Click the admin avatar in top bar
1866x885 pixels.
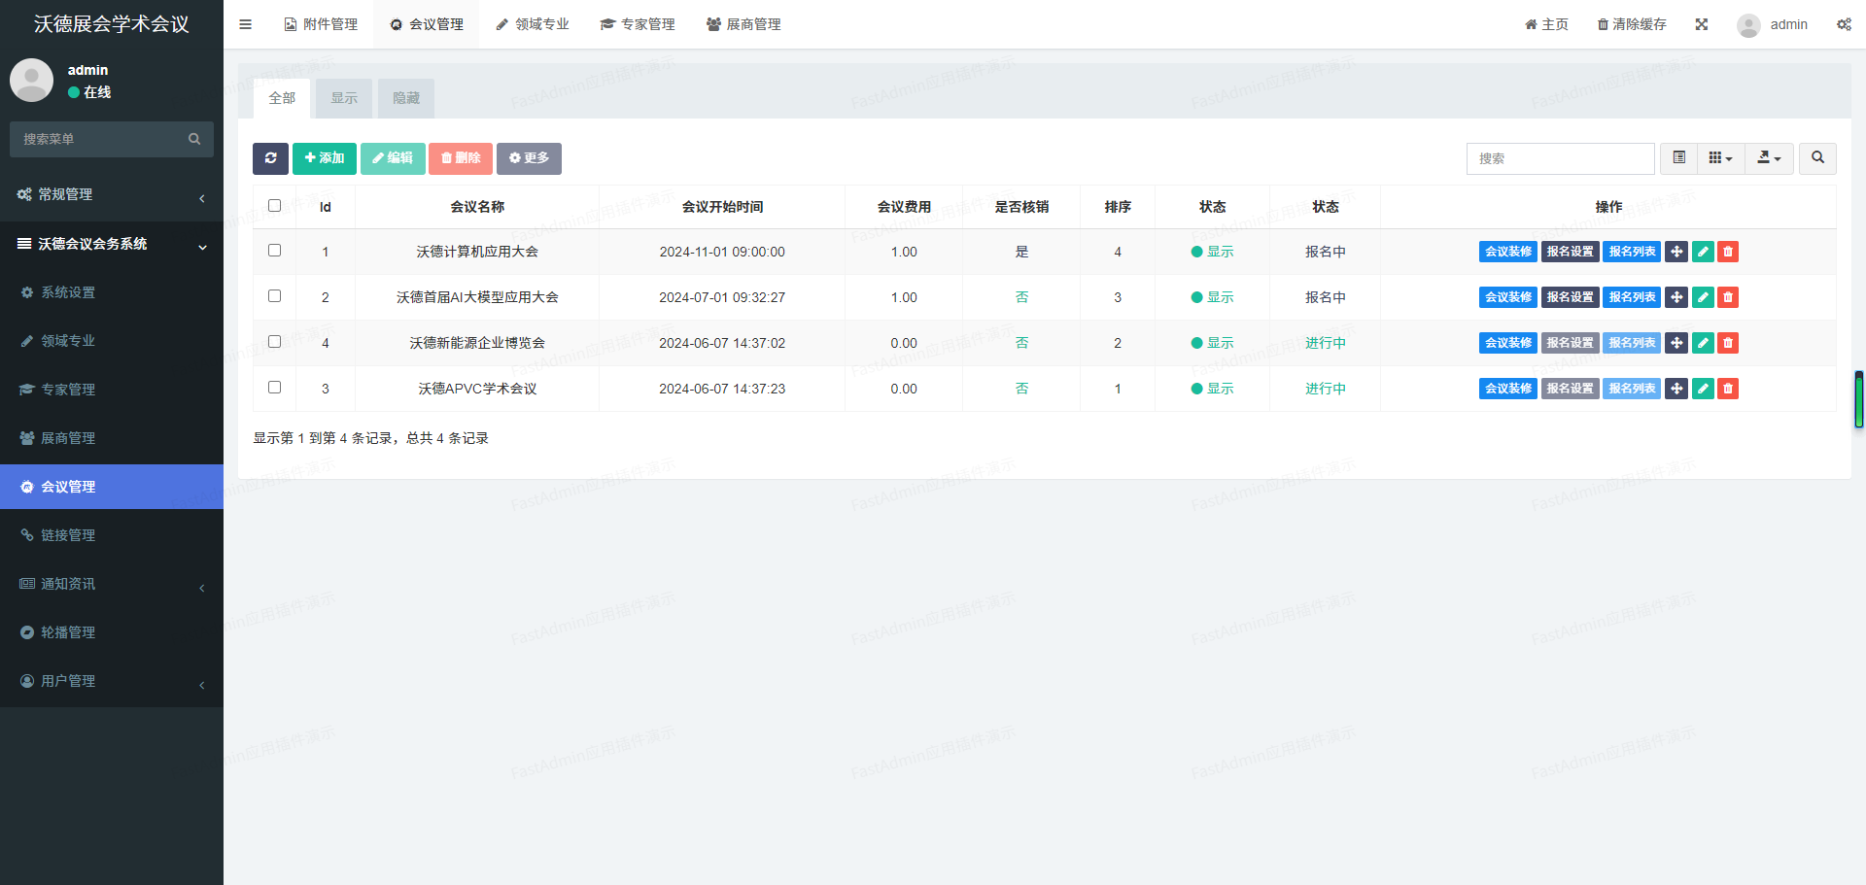pos(1748,25)
